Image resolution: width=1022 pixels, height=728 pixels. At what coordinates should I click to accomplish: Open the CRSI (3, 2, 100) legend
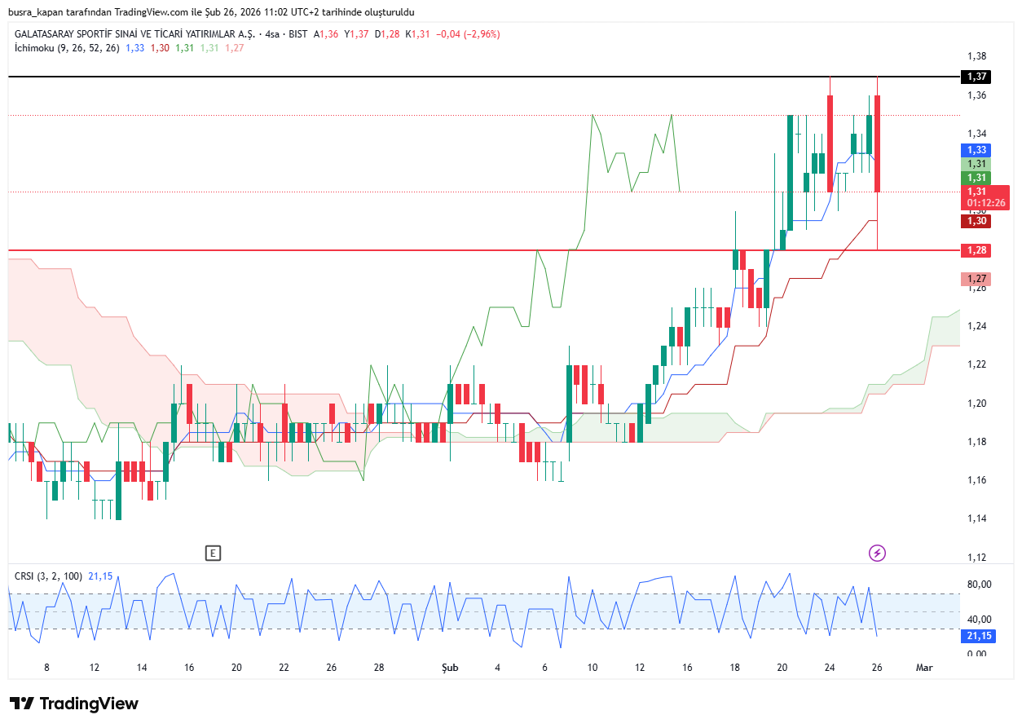point(48,576)
